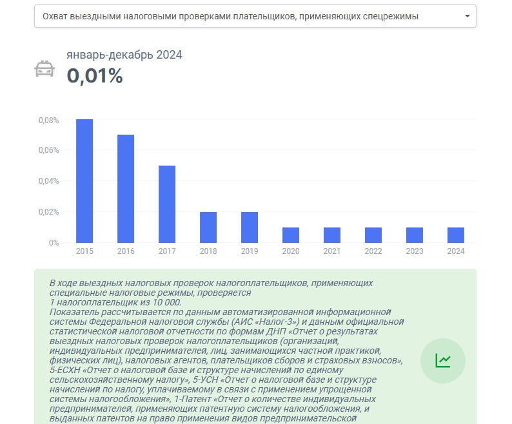Image resolution: width=512 pixels, height=424 pixels.
Task: Click the 0,04% y-axis label
Action: click(48, 181)
